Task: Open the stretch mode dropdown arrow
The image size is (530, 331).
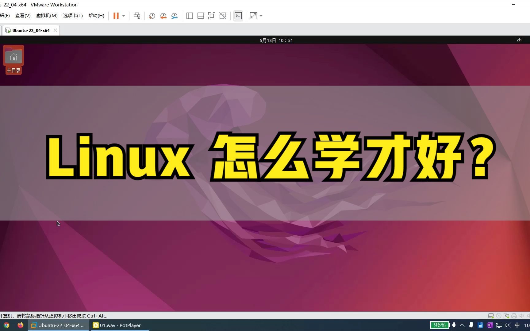Action: (x=261, y=16)
